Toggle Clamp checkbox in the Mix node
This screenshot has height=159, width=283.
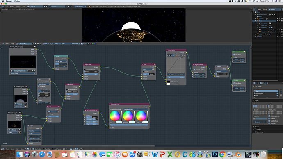144,72
